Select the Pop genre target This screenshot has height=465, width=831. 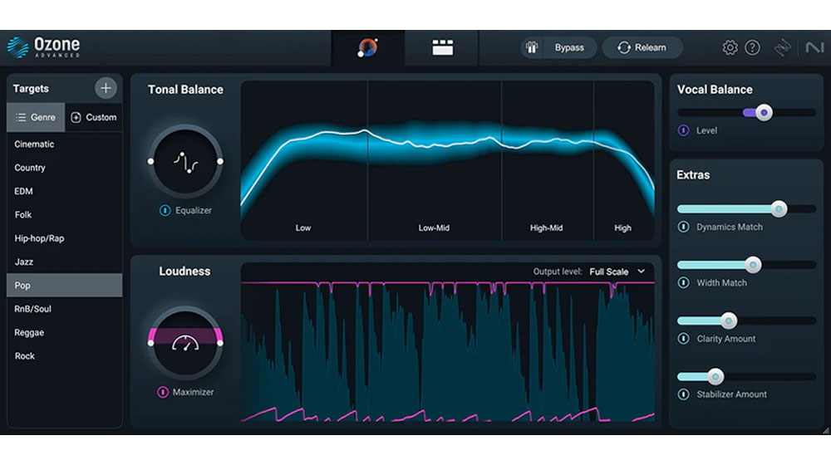coord(65,285)
